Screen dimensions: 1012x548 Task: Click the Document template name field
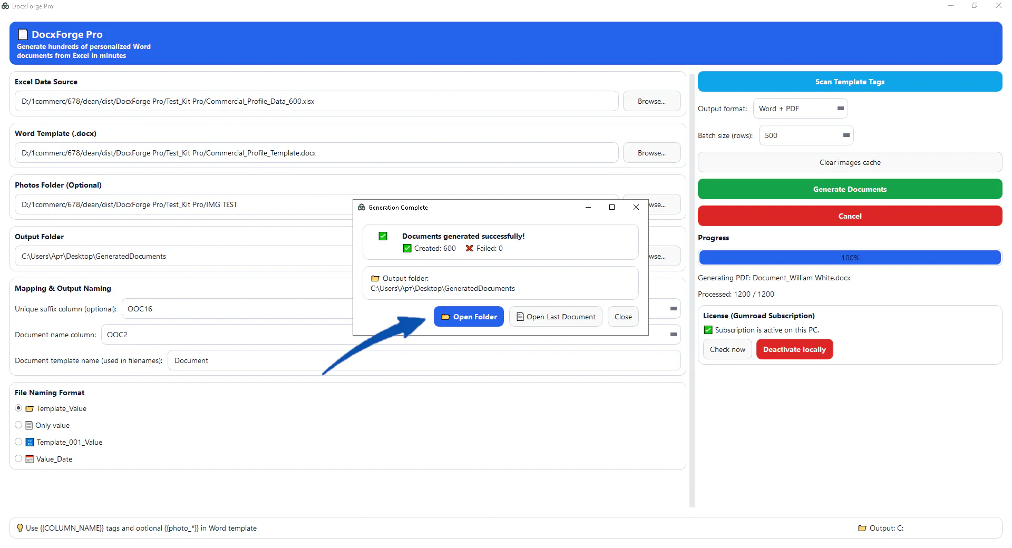click(424, 360)
